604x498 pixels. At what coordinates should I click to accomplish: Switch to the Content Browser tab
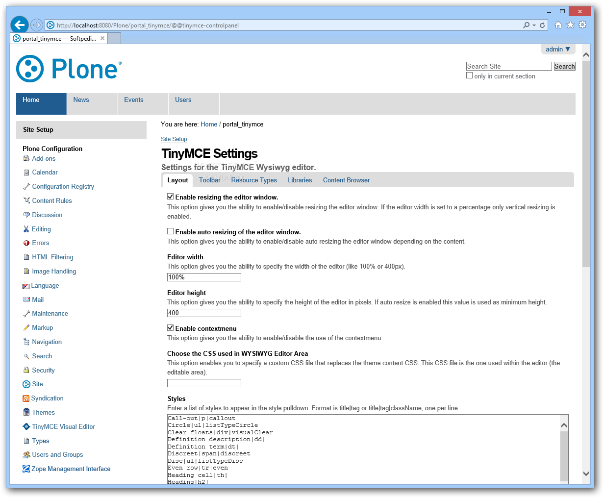click(346, 180)
